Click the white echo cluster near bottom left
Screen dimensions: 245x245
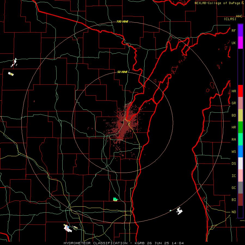[68, 228]
